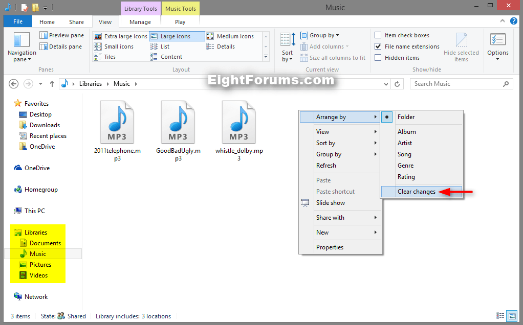523x325 pixels.
Task: Click Properties in context menu
Action: (330, 247)
